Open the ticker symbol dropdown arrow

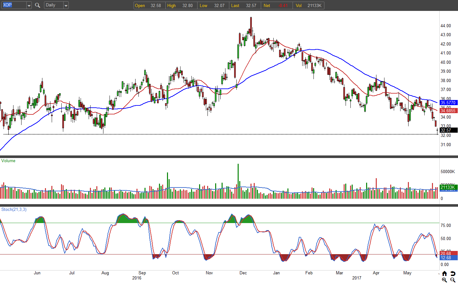pos(29,5)
